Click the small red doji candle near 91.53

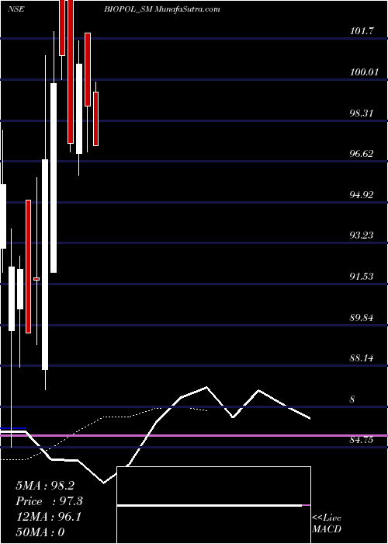pyautogui.click(x=36, y=279)
